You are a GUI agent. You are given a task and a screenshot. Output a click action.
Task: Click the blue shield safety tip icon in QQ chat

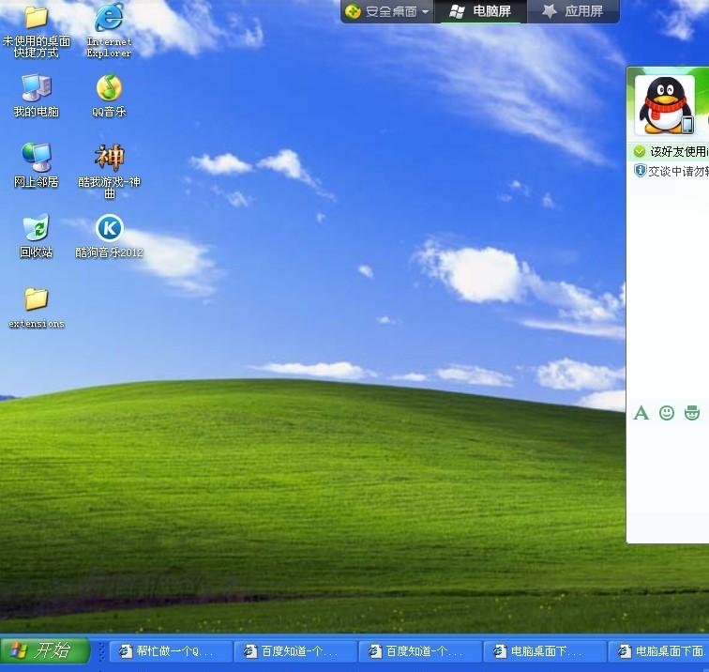coord(641,171)
